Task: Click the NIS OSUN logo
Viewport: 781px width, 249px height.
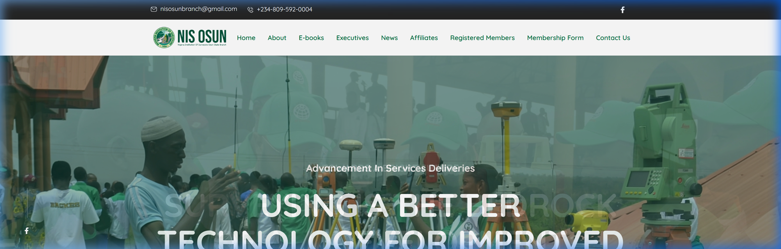Action: 190,38
